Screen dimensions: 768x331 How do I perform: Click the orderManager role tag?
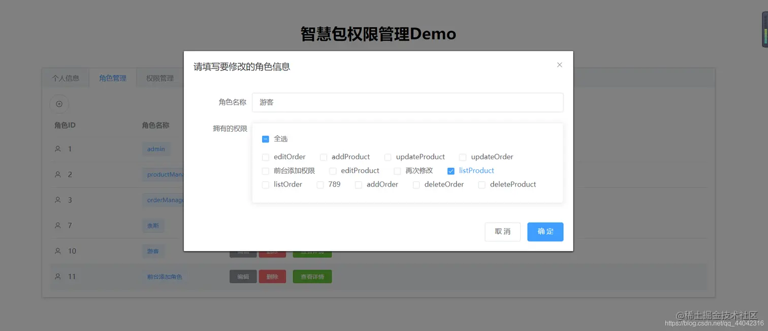[163, 200]
